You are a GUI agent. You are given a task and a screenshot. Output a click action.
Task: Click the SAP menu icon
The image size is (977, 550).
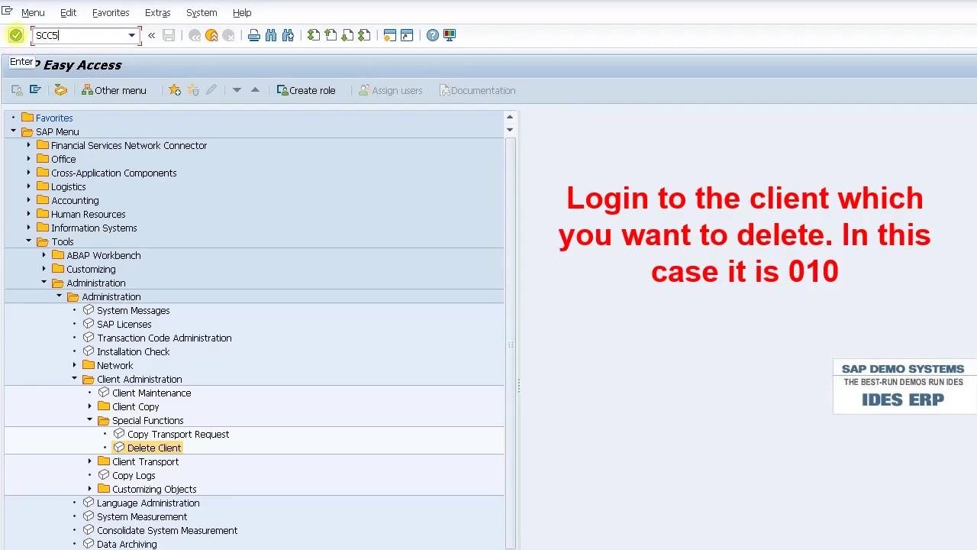coord(35,90)
